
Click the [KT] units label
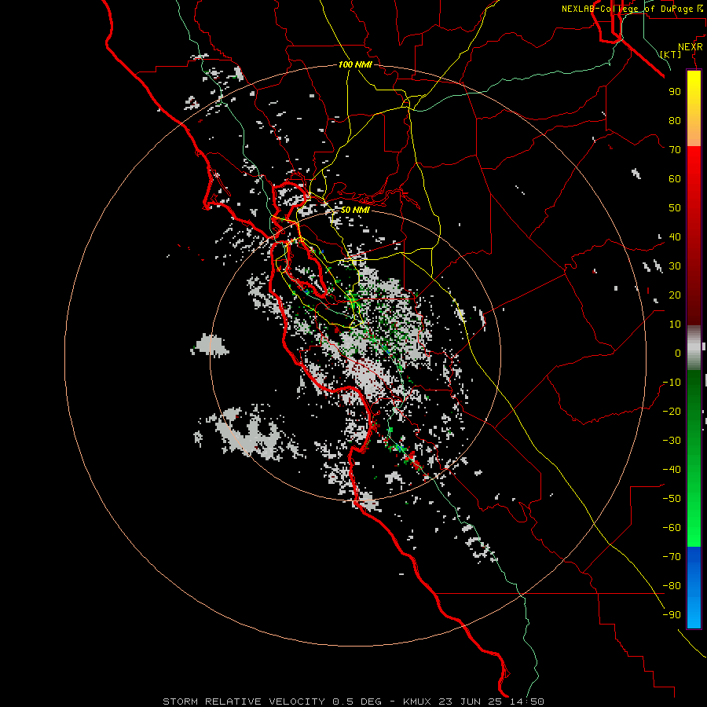click(x=671, y=54)
